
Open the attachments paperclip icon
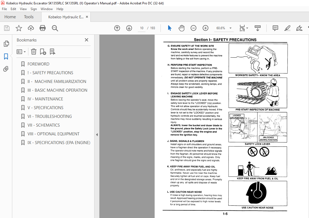[x=6, y=69]
